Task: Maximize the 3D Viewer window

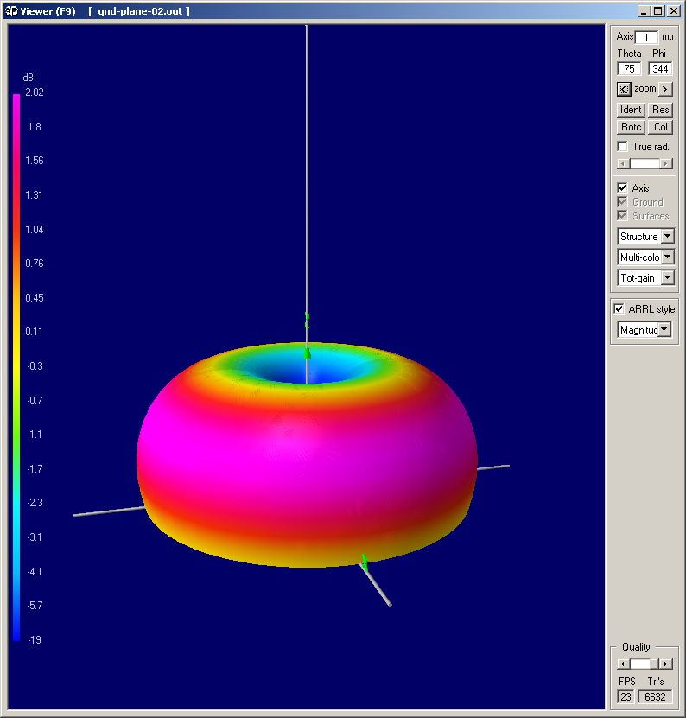Action: click(x=658, y=10)
